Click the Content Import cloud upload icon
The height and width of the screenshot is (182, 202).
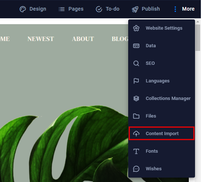[x=136, y=134]
